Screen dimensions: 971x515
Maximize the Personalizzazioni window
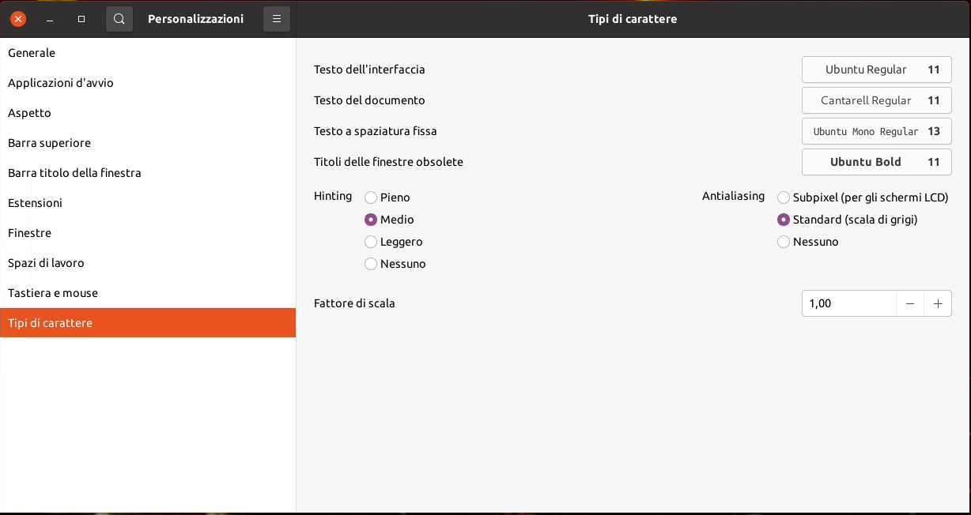pyautogui.click(x=81, y=19)
